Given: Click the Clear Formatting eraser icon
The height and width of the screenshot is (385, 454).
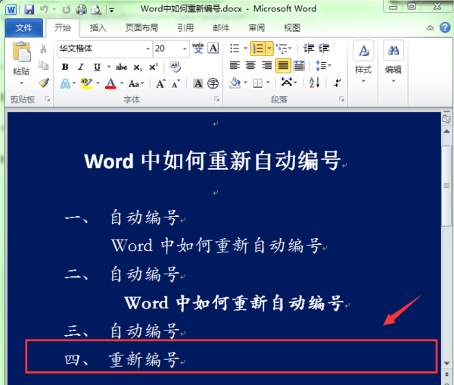Looking at the screenshot, I should click(x=176, y=67).
